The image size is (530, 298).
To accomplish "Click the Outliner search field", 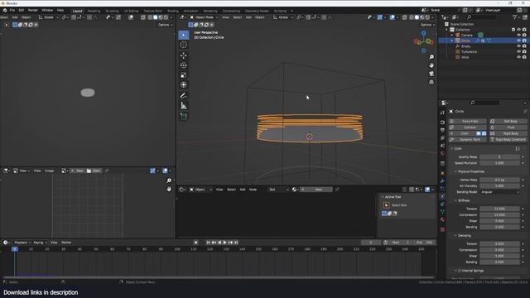I will (482, 17).
